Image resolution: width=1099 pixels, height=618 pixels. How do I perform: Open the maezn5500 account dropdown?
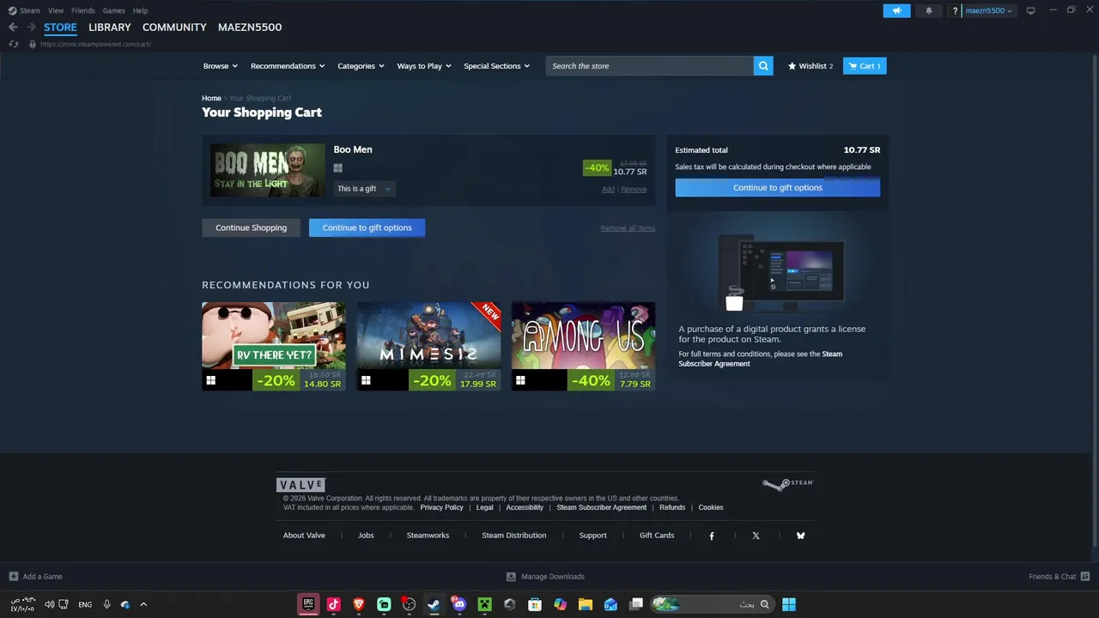coord(988,10)
